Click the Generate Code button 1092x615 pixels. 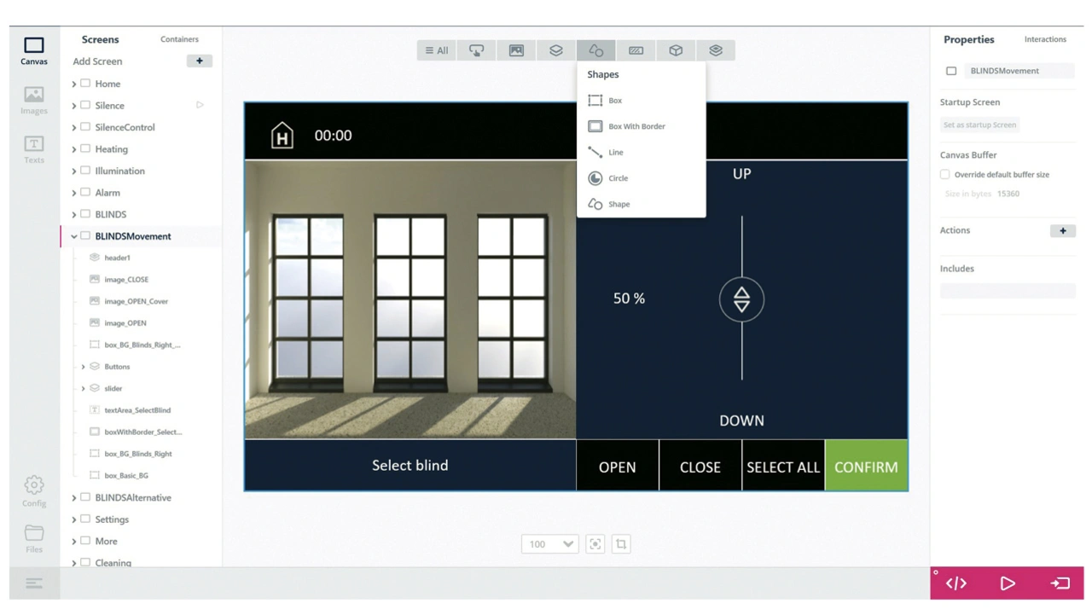click(955, 583)
